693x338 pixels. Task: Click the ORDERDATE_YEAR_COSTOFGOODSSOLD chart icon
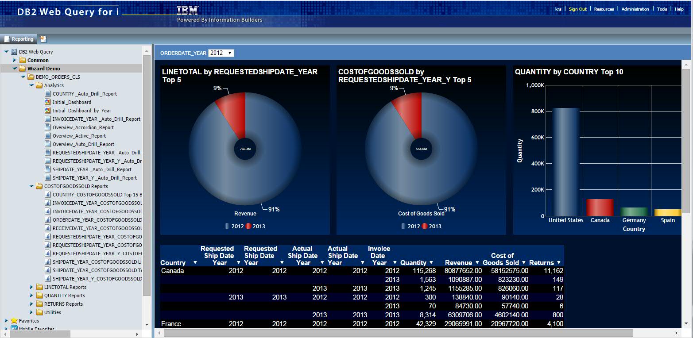48,220
